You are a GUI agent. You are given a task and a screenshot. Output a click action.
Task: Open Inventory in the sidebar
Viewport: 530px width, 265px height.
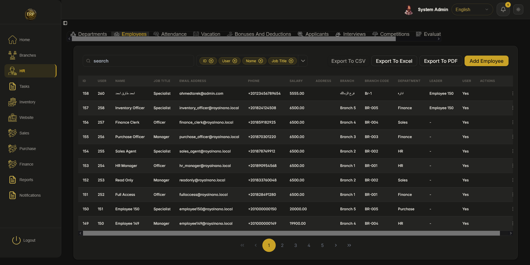click(x=31, y=102)
